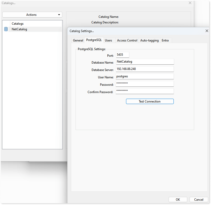Click the Confirm Password field
The image size is (211, 205).
(145, 91)
